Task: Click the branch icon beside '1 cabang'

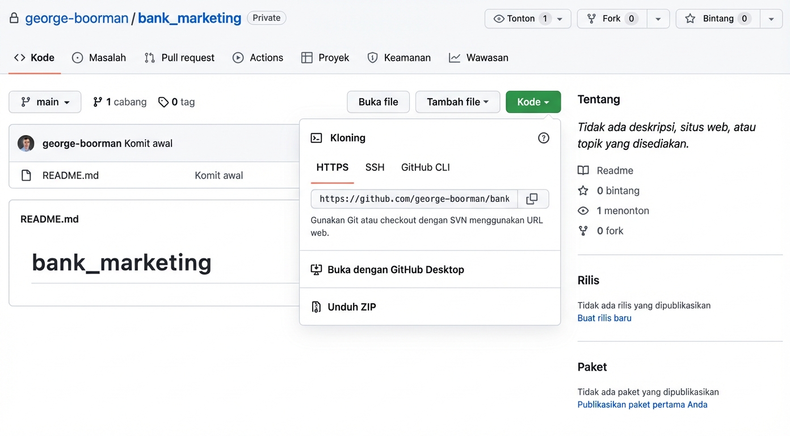Action: (x=98, y=102)
